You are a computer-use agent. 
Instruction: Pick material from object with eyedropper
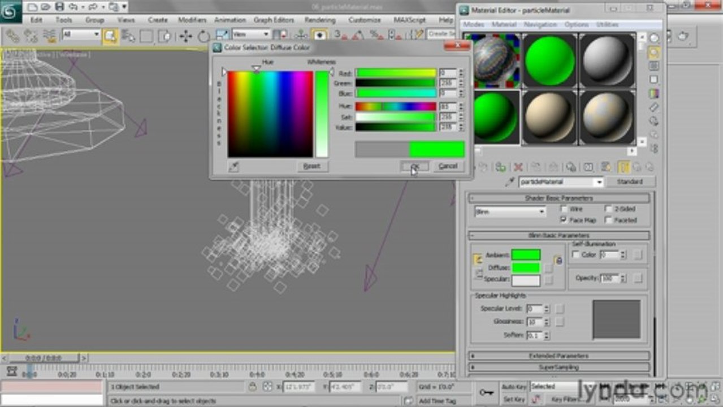510,182
